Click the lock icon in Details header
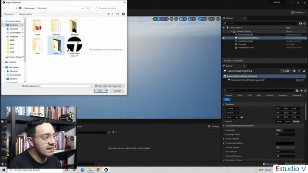The image size is (308, 173). [x=304, y=71]
